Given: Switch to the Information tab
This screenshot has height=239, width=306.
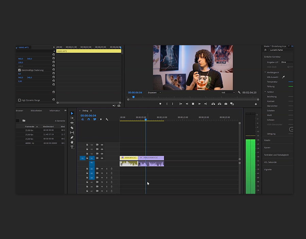Looking at the screenshot, I should click(x=55, y=111).
